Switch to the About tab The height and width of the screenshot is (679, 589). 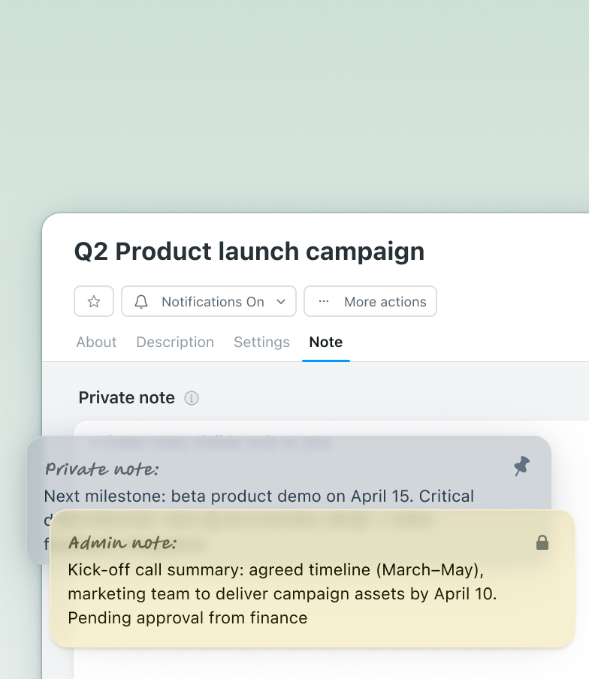pyautogui.click(x=96, y=342)
